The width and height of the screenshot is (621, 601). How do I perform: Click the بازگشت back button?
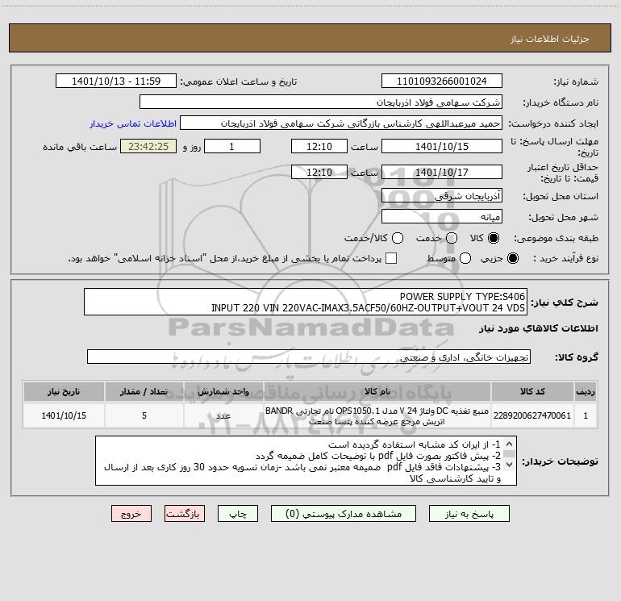click(185, 514)
